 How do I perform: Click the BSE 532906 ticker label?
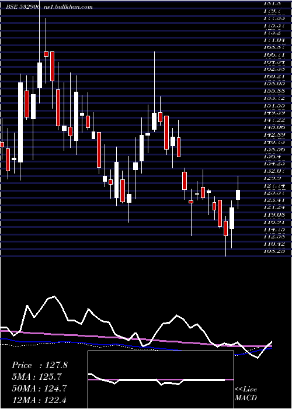click(x=23, y=7)
